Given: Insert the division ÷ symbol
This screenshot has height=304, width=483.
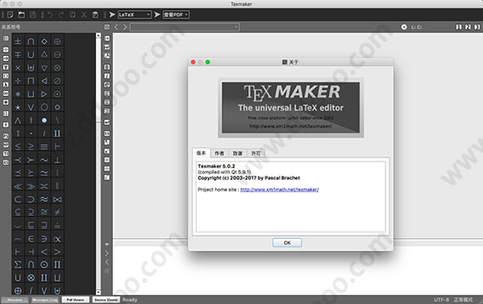Looking at the screenshot, I should [x=17, y=81].
